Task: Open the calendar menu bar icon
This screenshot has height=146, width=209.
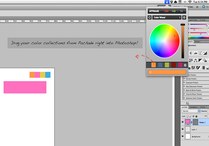Action: click(x=180, y=2)
